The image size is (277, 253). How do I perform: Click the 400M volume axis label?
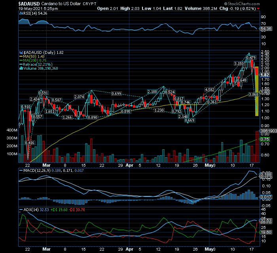point(11,130)
